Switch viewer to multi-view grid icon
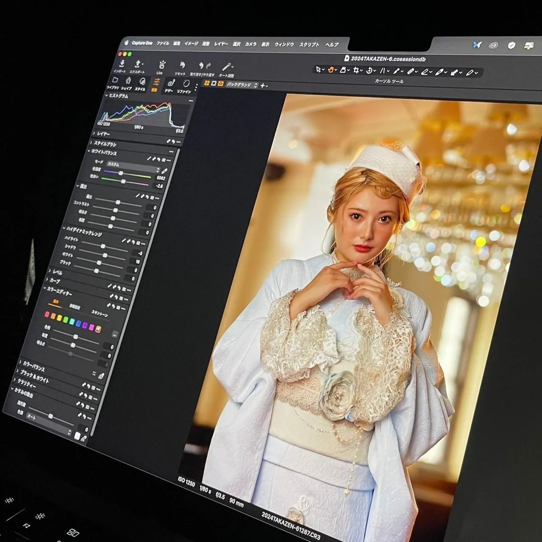The width and height of the screenshot is (542, 542). [x=207, y=83]
